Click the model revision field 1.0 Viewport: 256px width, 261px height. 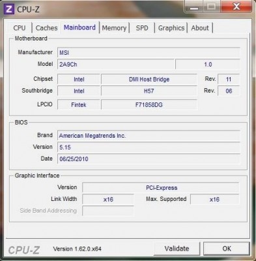point(208,65)
